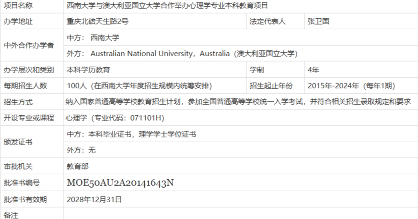Select the 中外合作办学者 label
418x219 pixels.
(x=29, y=46)
